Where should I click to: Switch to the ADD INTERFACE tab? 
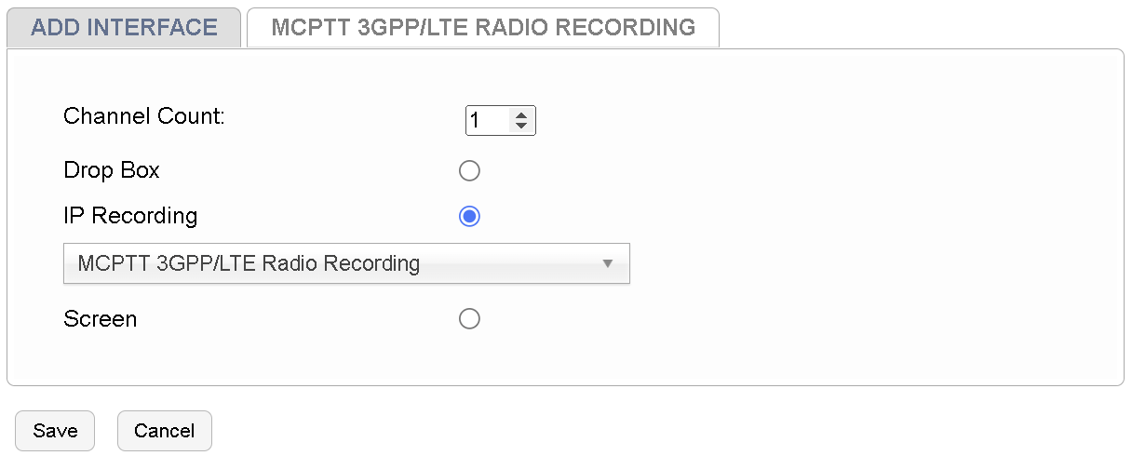(x=124, y=28)
